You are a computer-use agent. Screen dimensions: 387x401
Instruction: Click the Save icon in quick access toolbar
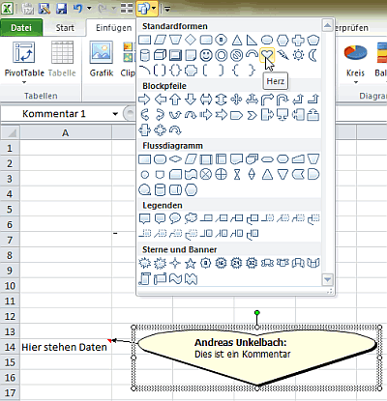click(x=61, y=9)
